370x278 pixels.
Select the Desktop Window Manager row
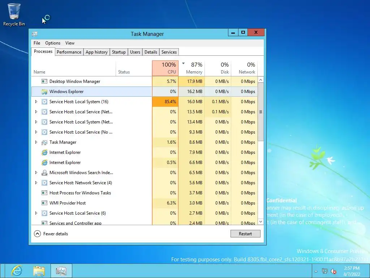tap(145, 81)
